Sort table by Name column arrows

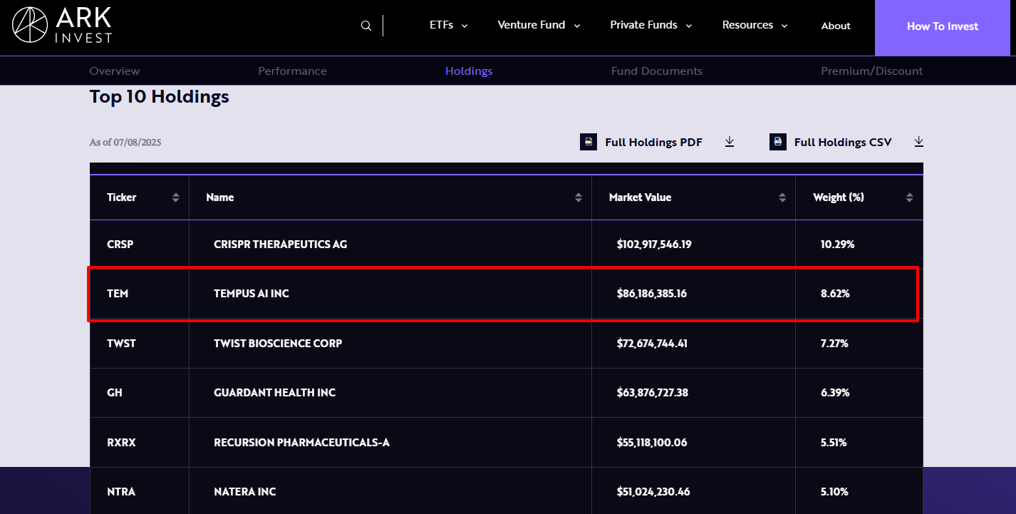click(x=579, y=197)
